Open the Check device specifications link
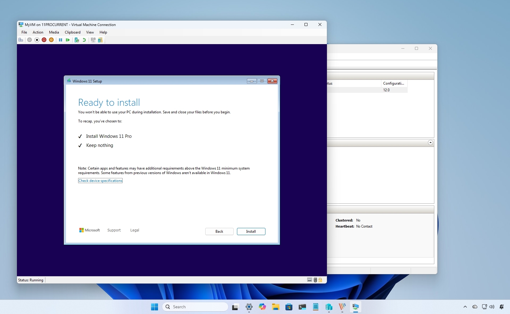Image resolution: width=510 pixels, height=314 pixels. click(100, 180)
